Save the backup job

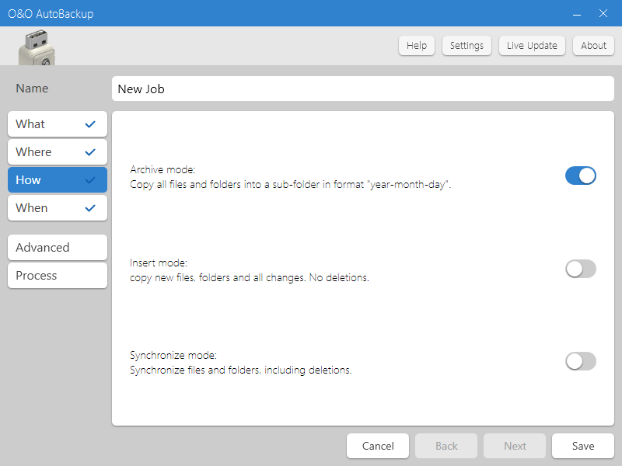tap(582, 446)
